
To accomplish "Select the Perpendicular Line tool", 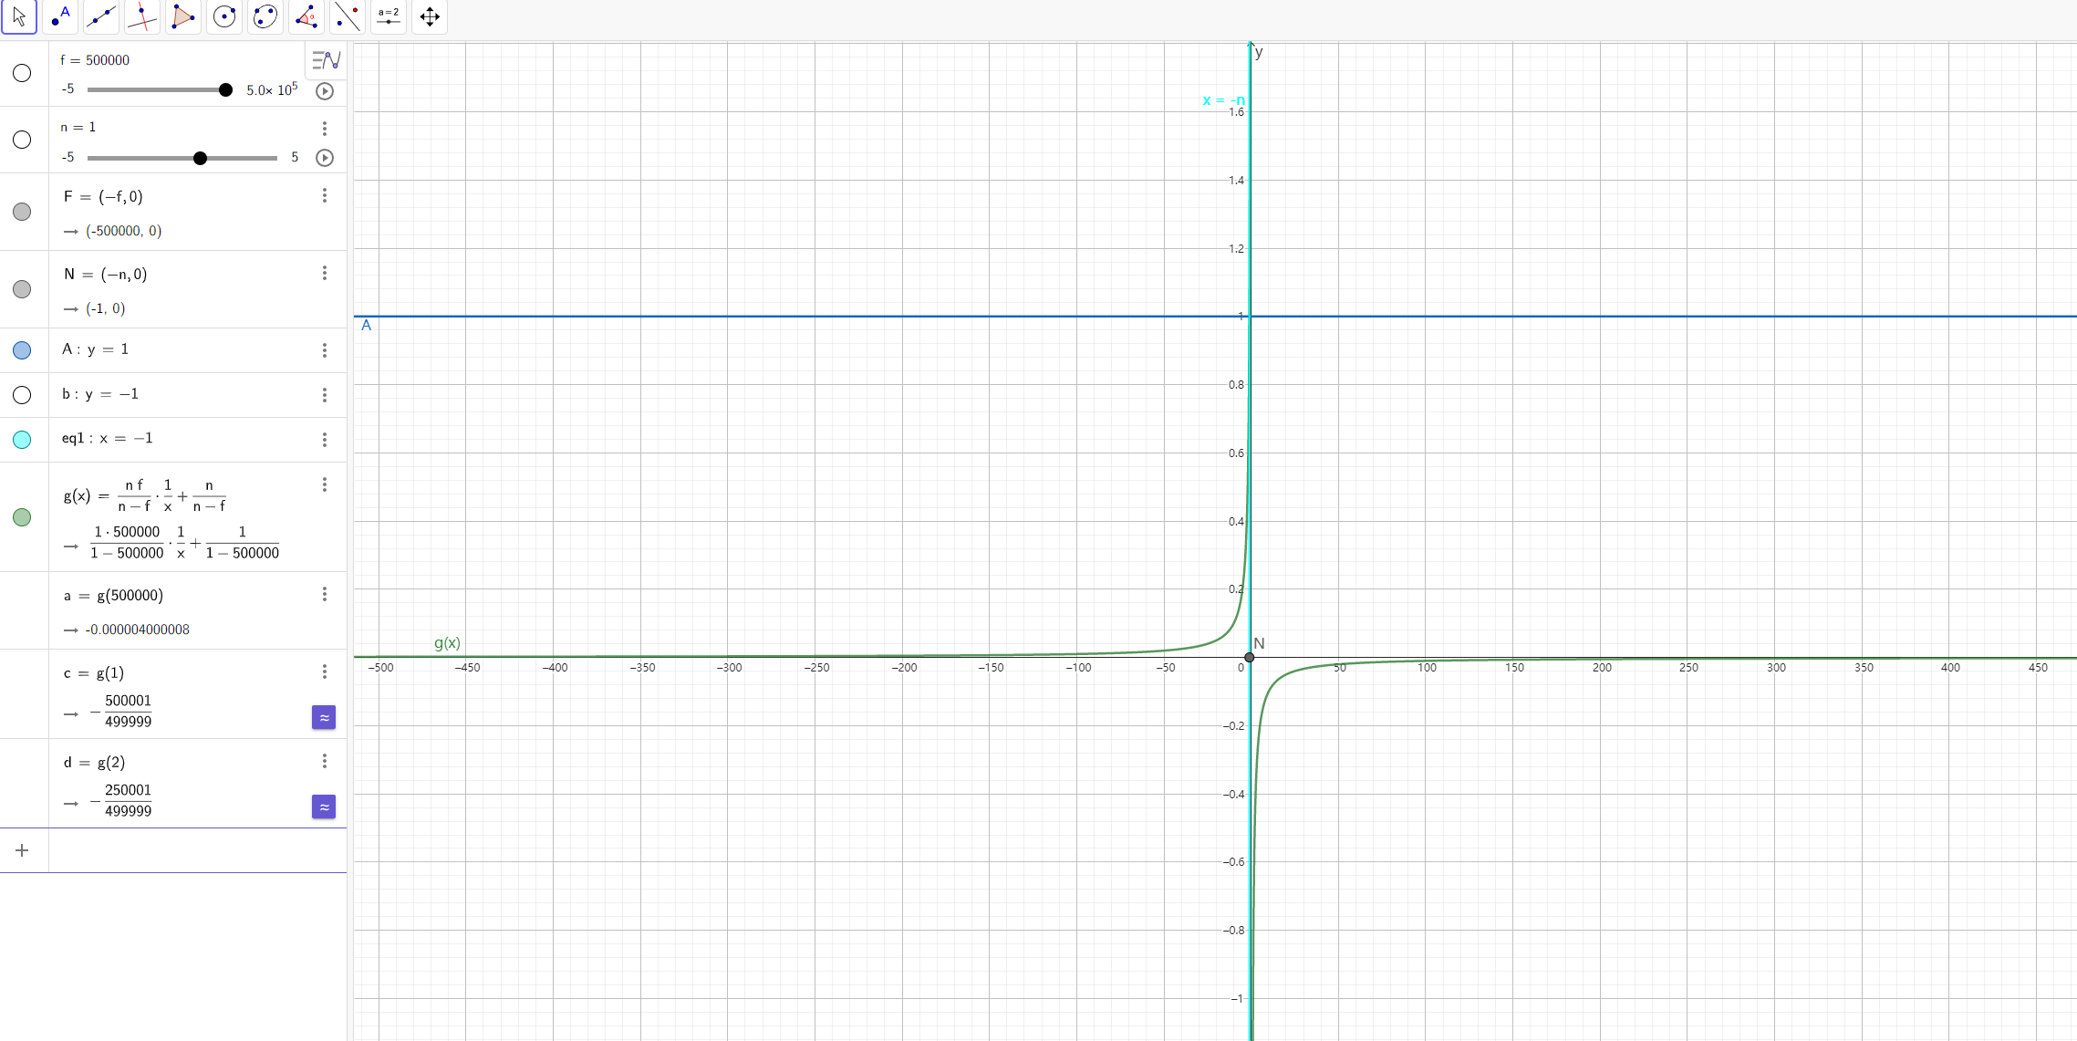I will click(x=142, y=16).
